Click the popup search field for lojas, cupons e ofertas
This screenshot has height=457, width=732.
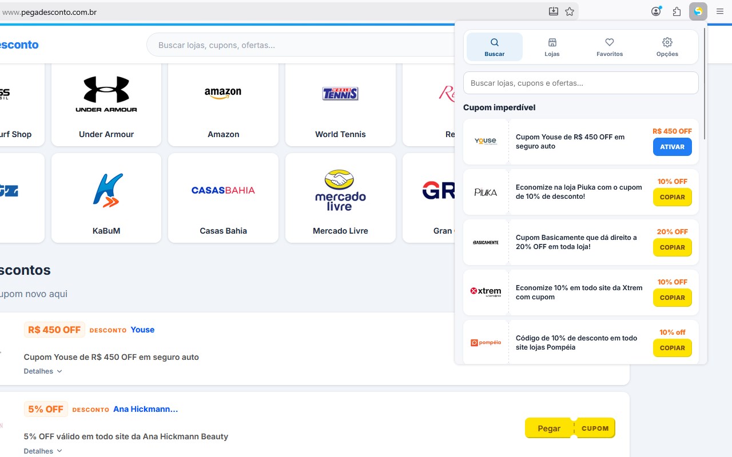[581, 83]
